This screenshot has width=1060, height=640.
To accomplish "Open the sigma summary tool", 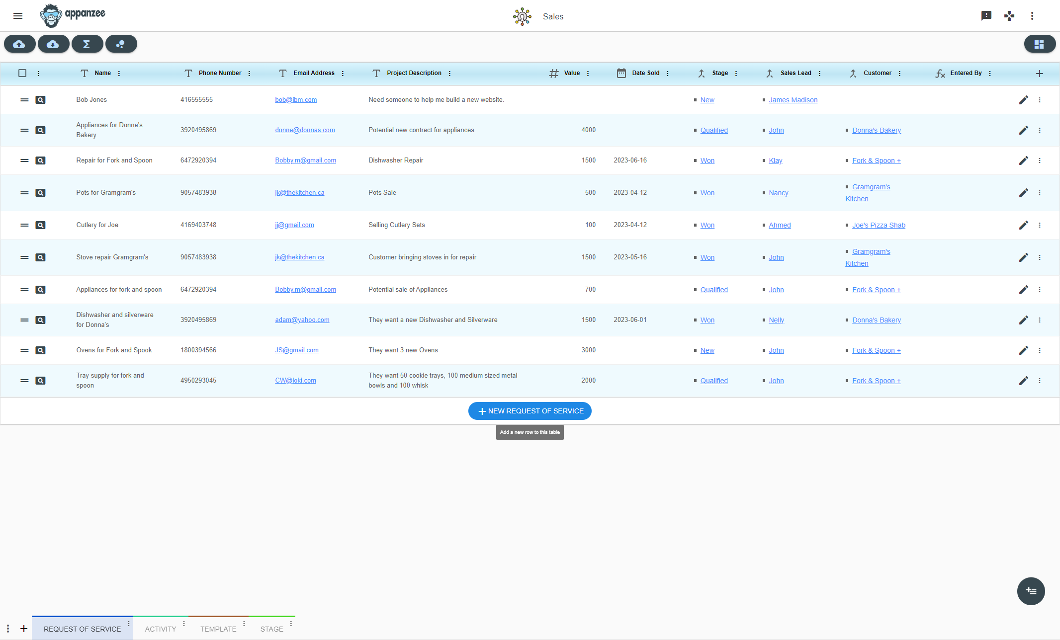I will 87,44.
